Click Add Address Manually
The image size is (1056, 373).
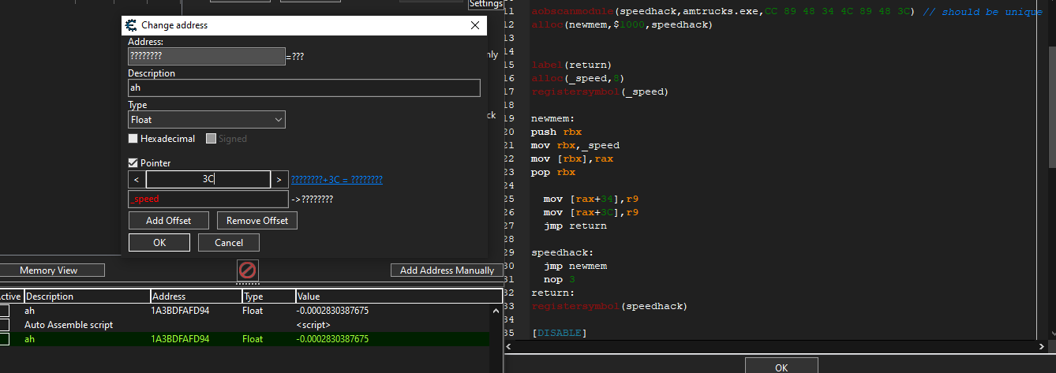coord(447,270)
